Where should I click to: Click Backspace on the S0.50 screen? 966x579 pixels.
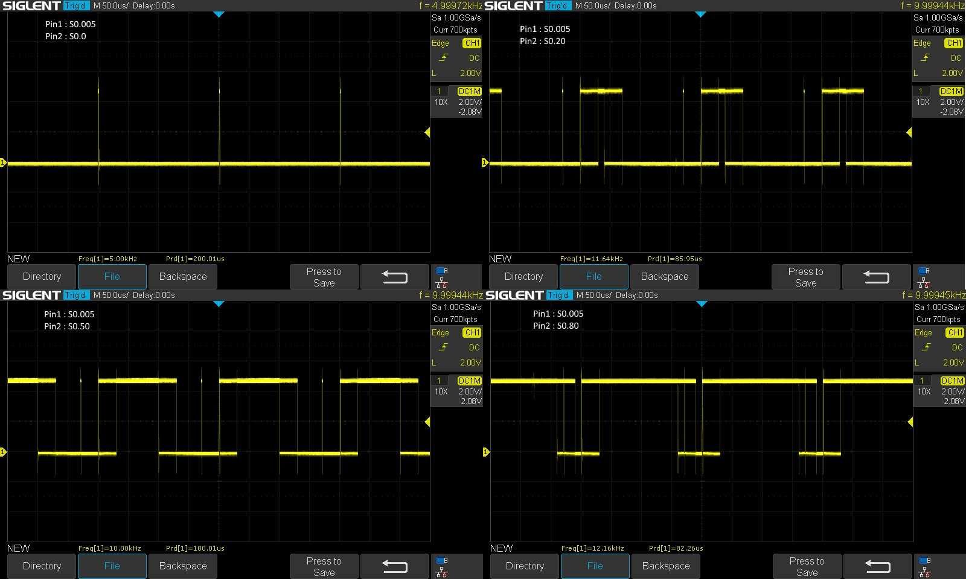pyautogui.click(x=183, y=566)
